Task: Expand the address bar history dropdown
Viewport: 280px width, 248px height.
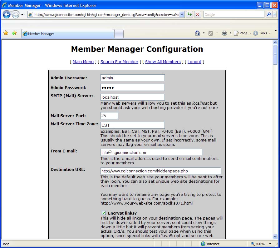Action: click(182, 14)
